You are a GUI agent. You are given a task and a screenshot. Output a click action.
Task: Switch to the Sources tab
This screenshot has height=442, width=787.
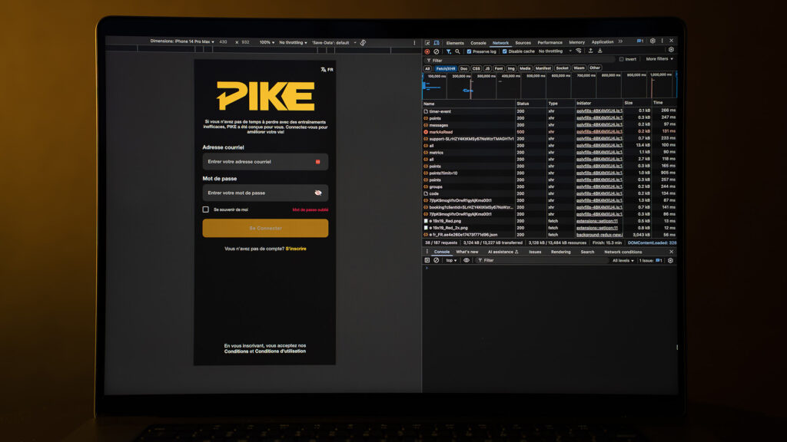point(523,43)
